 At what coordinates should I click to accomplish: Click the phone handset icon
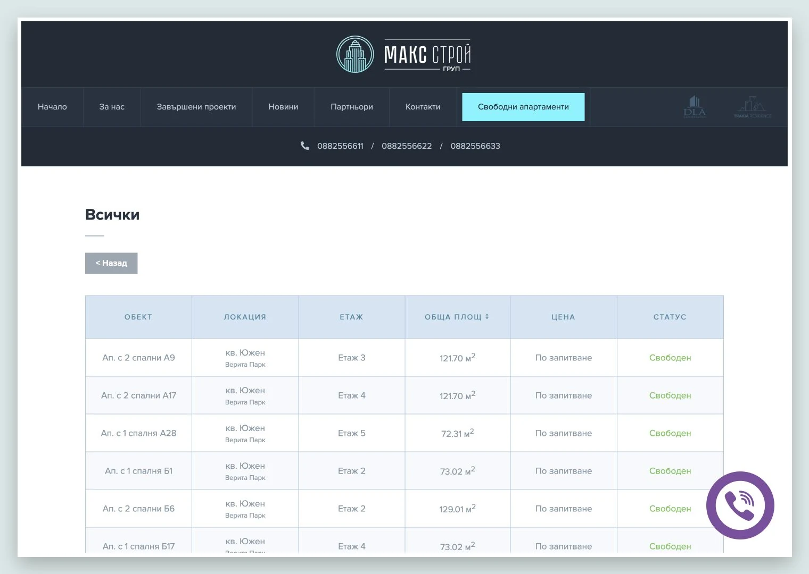pyautogui.click(x=305, y=146)
